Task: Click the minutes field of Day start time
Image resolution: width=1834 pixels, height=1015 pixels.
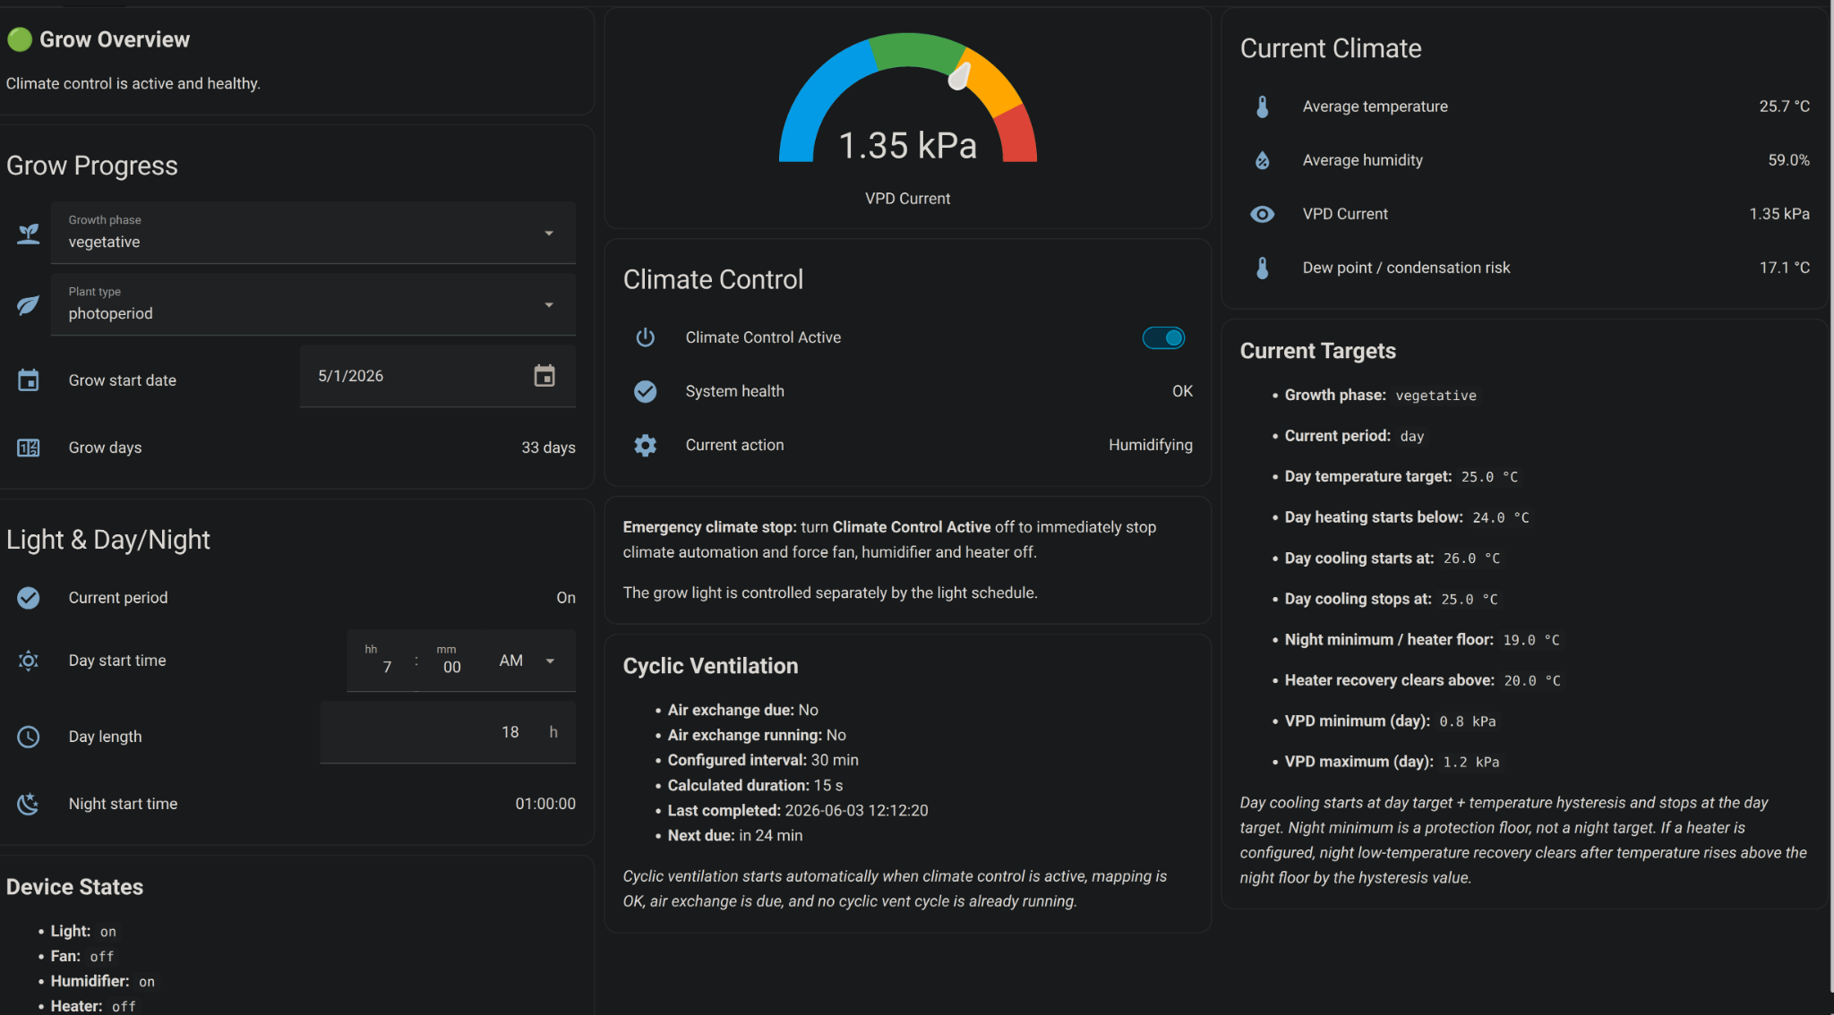Action: (450, 661)
